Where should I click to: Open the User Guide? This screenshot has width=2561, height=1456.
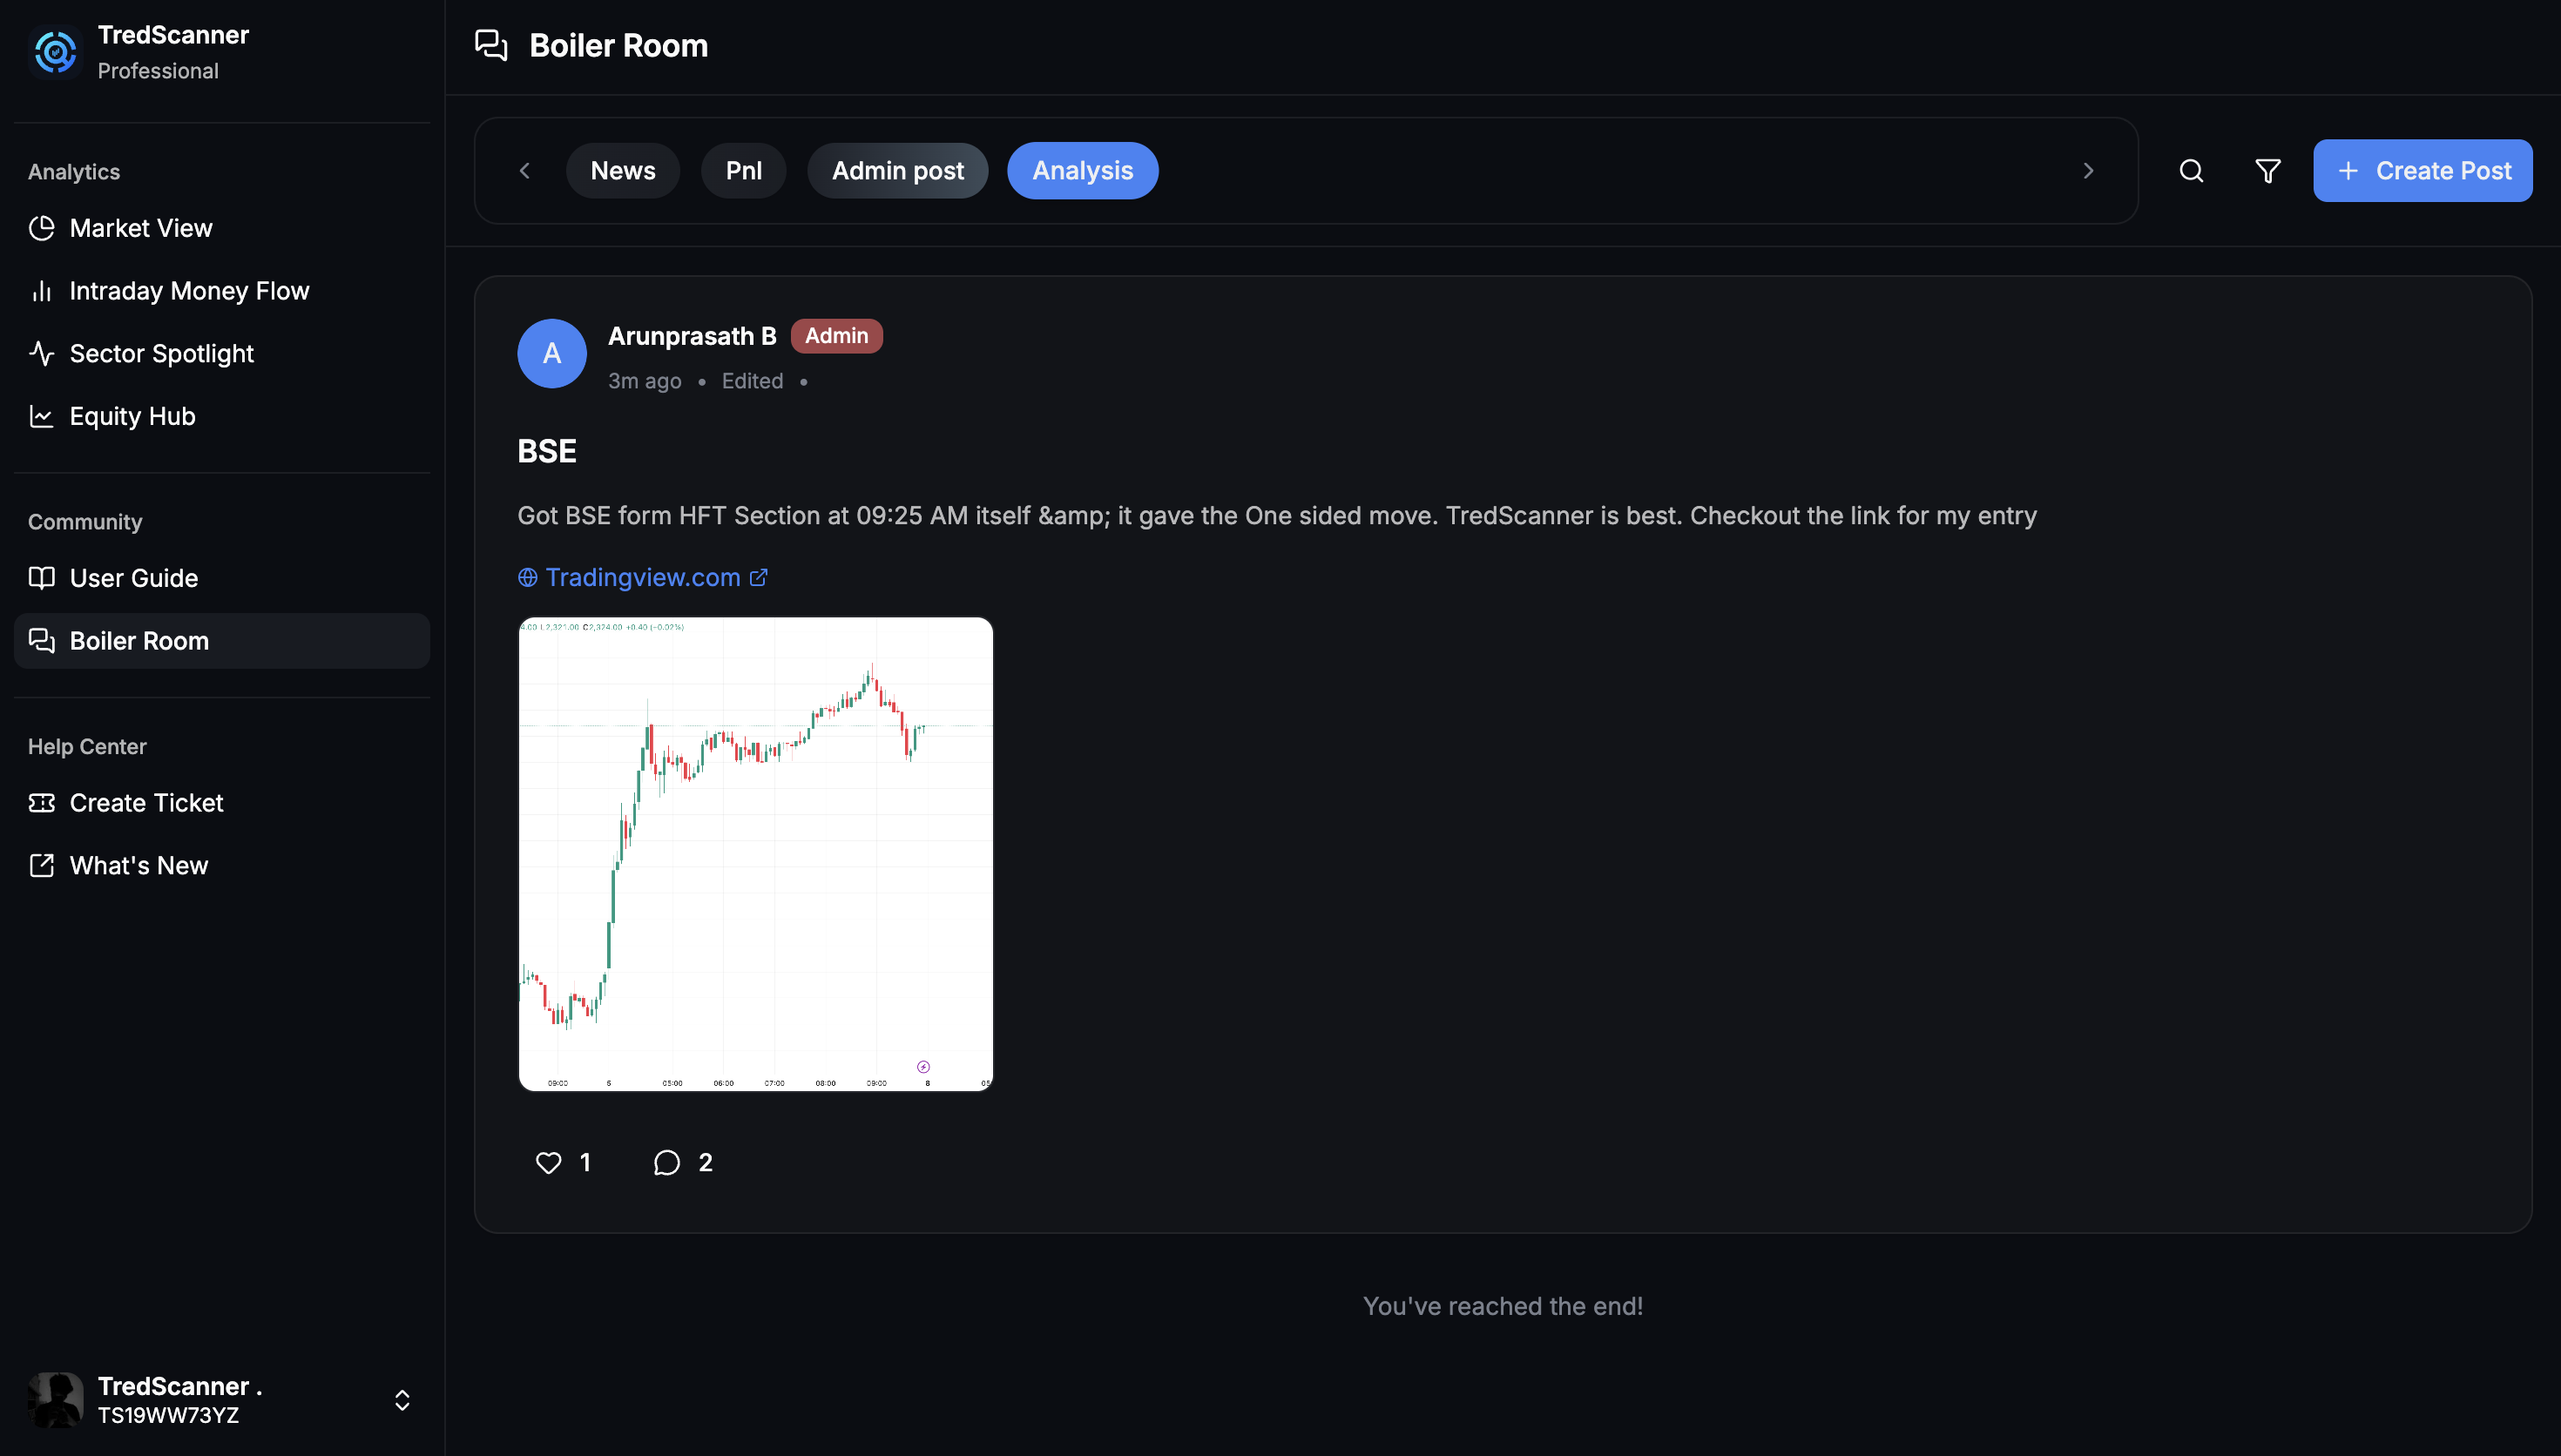133,578
